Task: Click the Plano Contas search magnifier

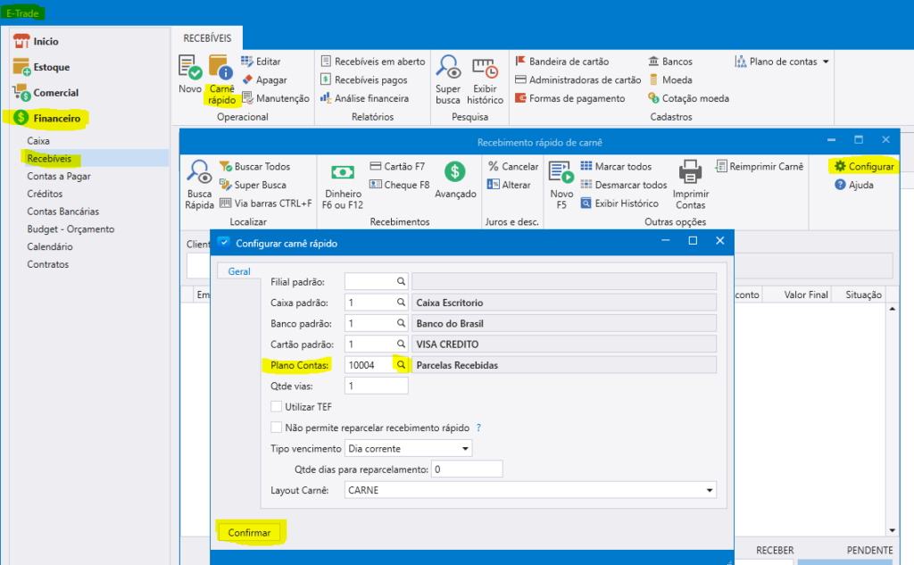Action: [401, 365]
